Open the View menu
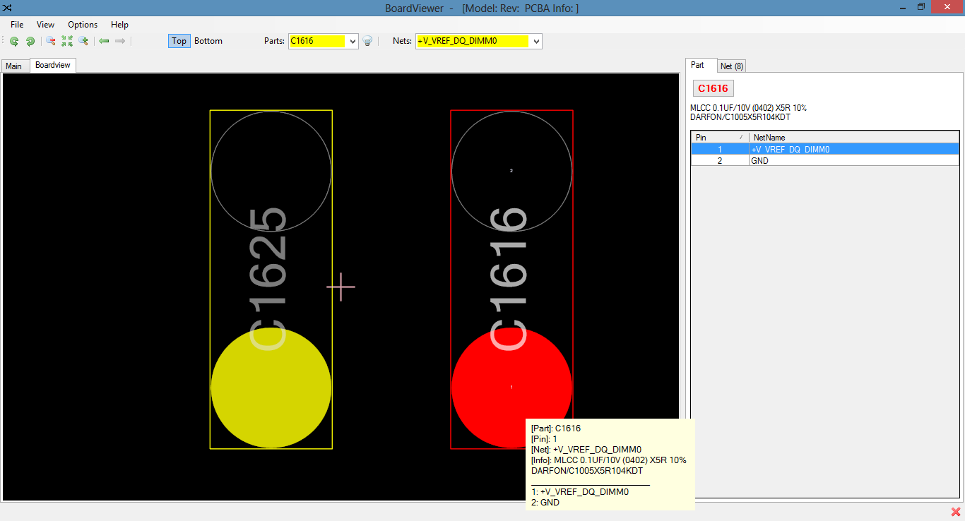 pos(45,25)
